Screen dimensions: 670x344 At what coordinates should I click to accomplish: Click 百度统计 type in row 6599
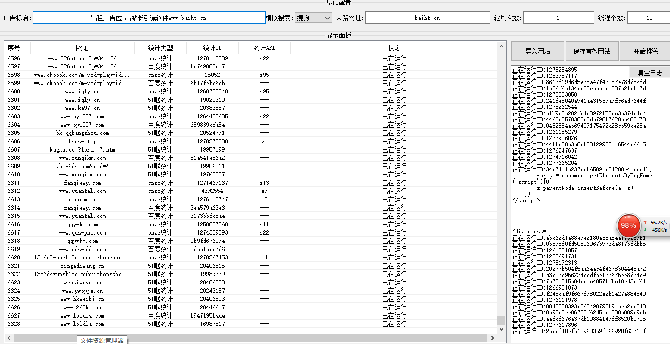[x=160, y=83]
